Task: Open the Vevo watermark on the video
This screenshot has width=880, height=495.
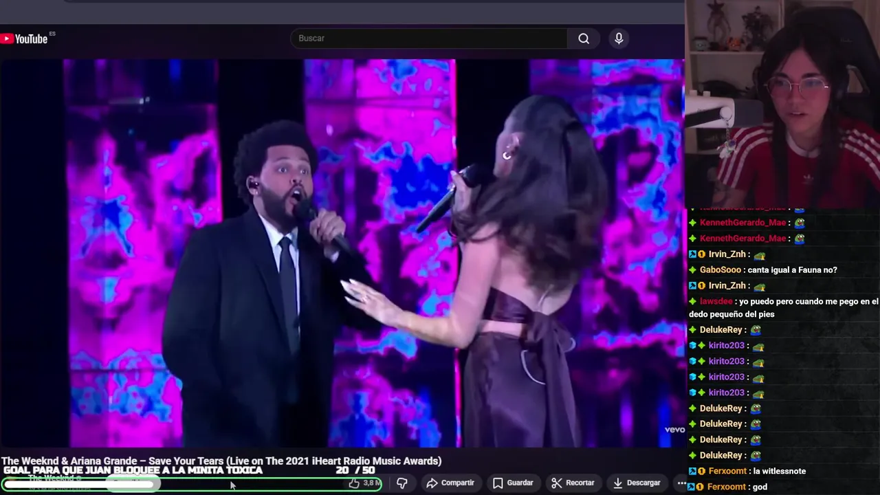Action: 674,430
